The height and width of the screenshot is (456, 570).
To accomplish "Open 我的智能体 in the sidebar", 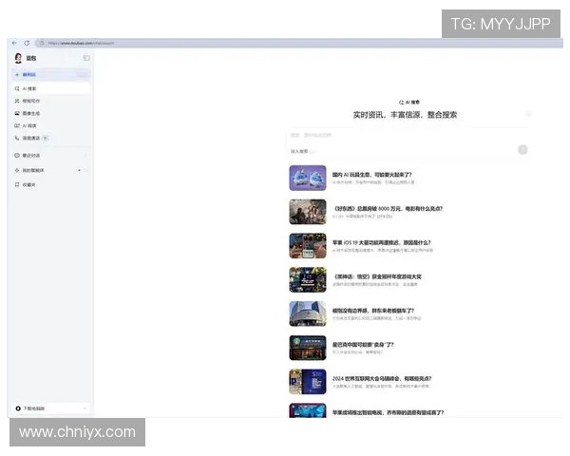I will (x=51, y=170).
